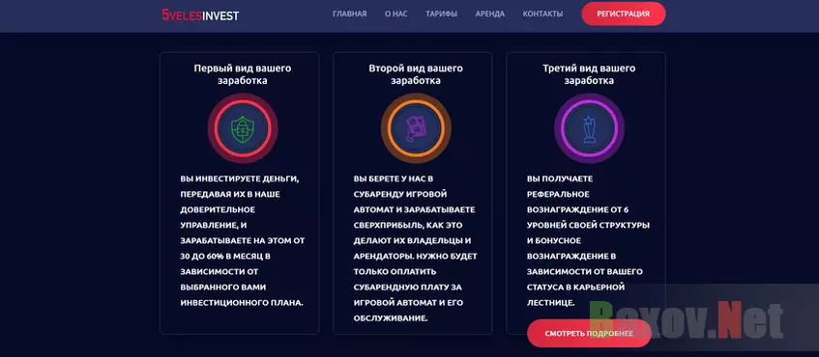Click the 5VelesInvest logo

(200, 15)
